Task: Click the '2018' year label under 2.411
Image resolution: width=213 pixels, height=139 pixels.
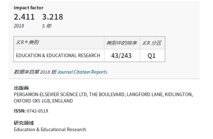Action: coord(19,26)
